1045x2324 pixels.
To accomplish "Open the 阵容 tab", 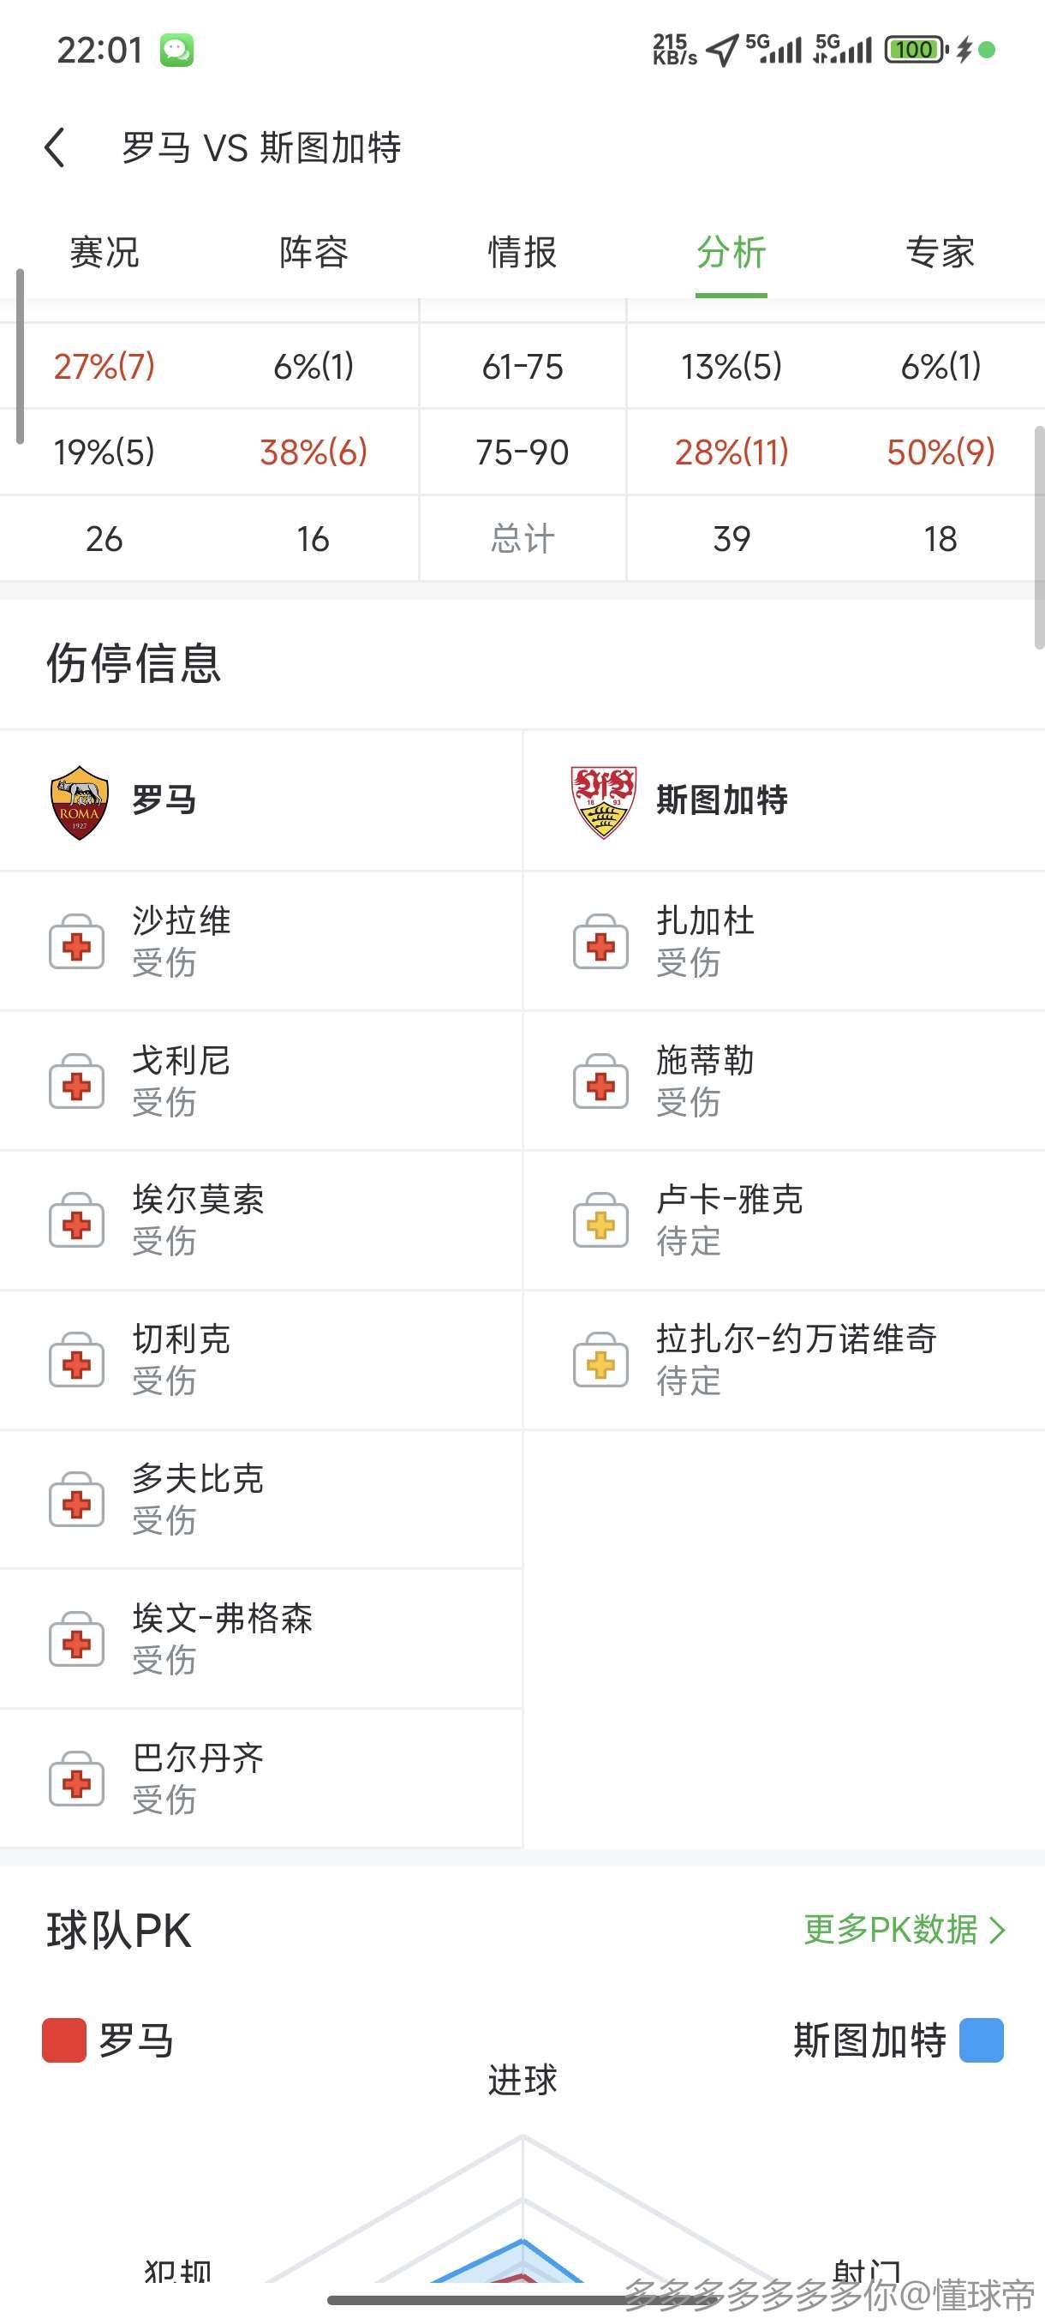I will [313, 253].
